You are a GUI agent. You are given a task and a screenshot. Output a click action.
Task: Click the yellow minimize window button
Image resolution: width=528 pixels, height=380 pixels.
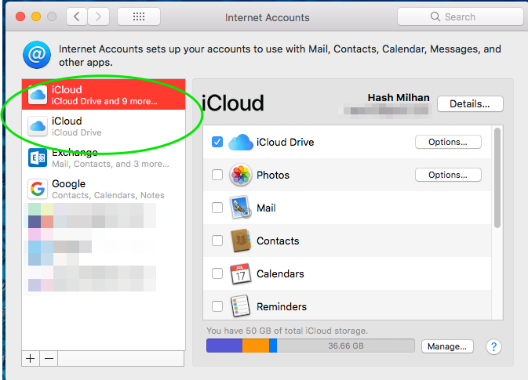coord(36,16)
